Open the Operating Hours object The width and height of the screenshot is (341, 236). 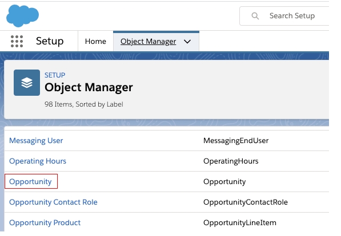(x=38, y=161)
